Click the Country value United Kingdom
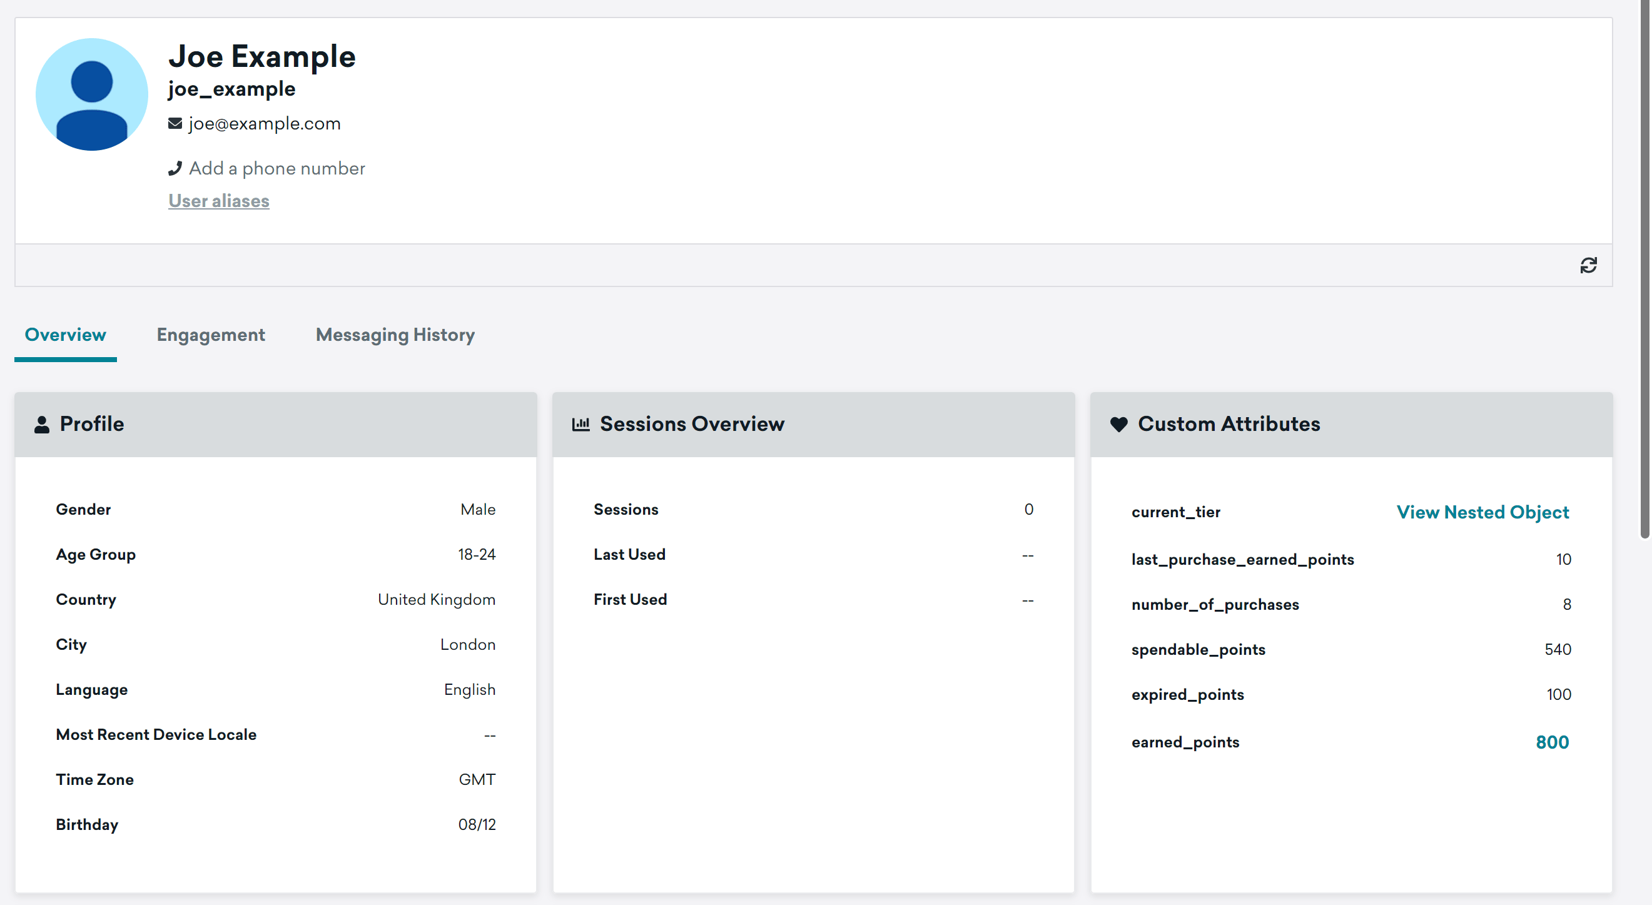The height and width of the screenshot is (905, 1652). 436,599
